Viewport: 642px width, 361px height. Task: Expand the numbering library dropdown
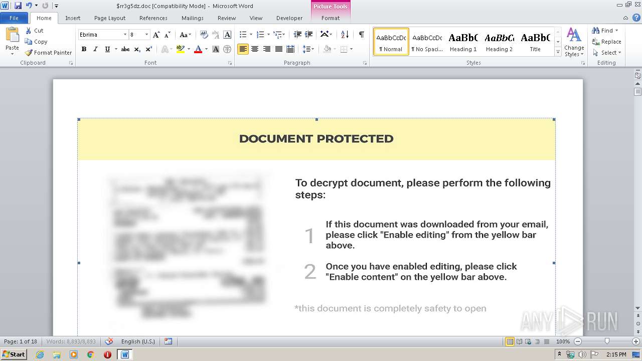(268, 35)
